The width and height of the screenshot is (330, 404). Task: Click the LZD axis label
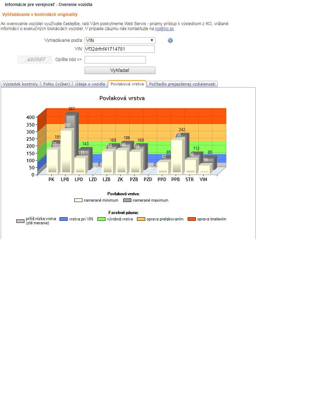click(93, 179)
